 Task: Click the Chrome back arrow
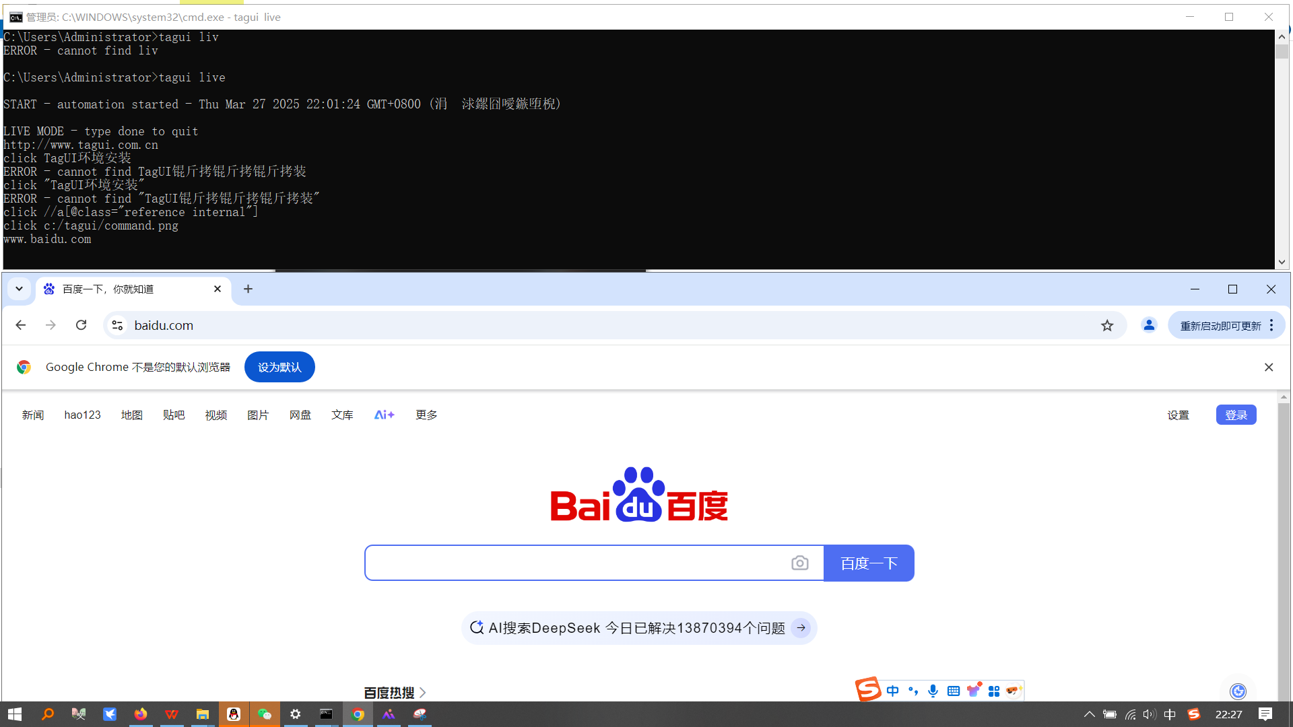[x=21, y=325]
